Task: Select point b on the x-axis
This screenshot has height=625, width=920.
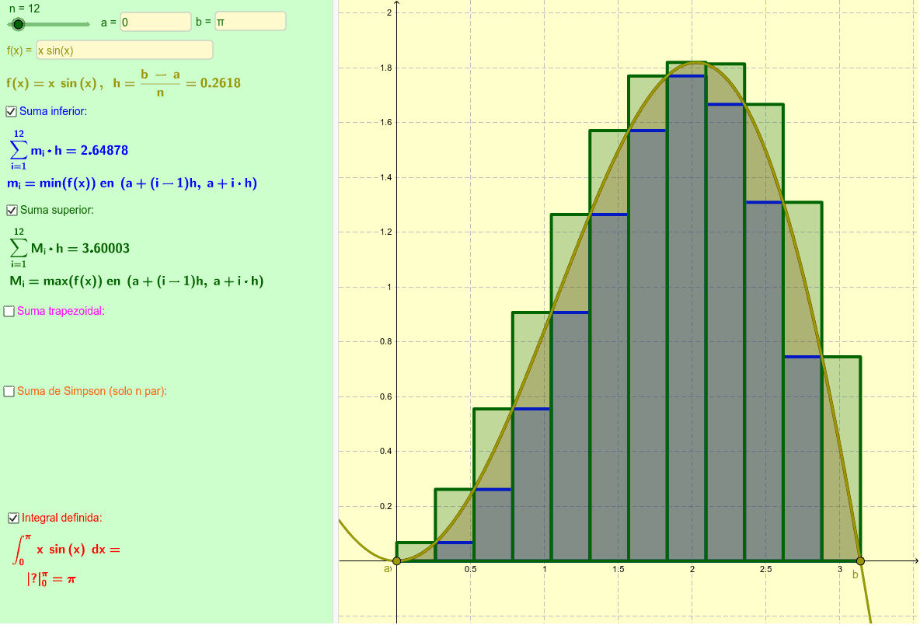Action: (x=860, y=561)
